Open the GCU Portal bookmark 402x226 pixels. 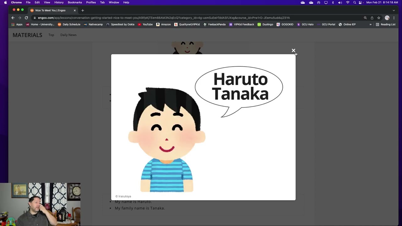point(326,24)
